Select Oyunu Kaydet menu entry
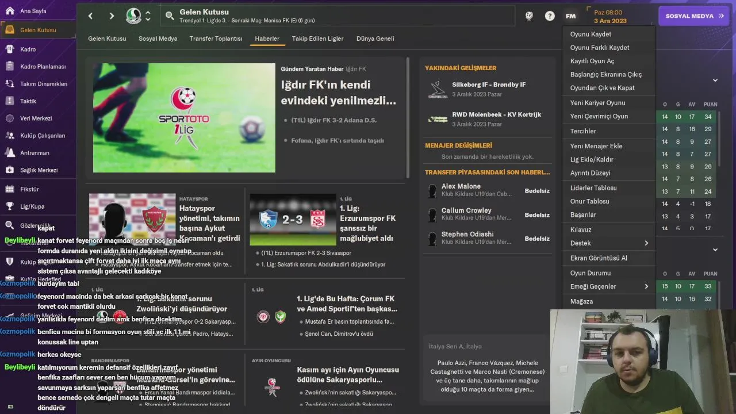 click(608, 34)
